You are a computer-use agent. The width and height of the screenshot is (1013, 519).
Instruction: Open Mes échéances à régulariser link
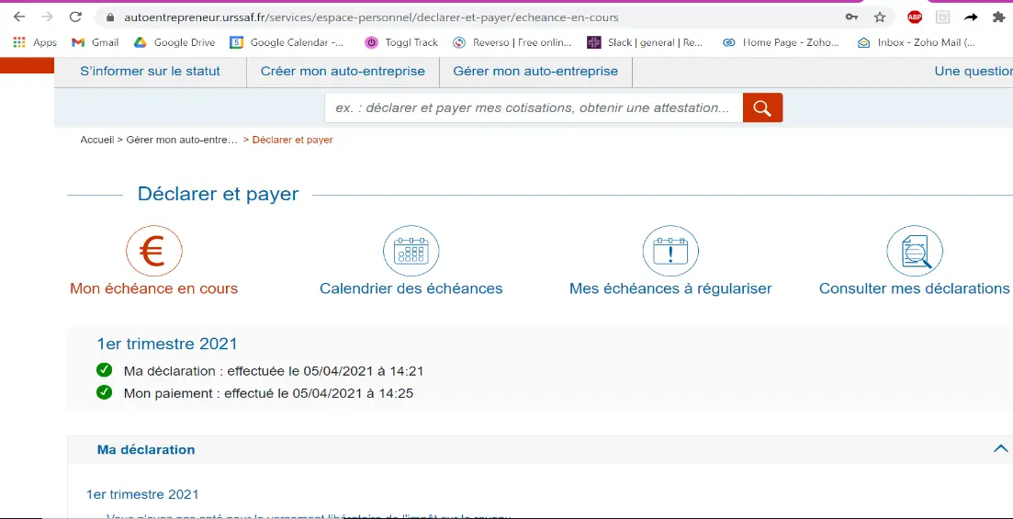[x=670, y=288]
